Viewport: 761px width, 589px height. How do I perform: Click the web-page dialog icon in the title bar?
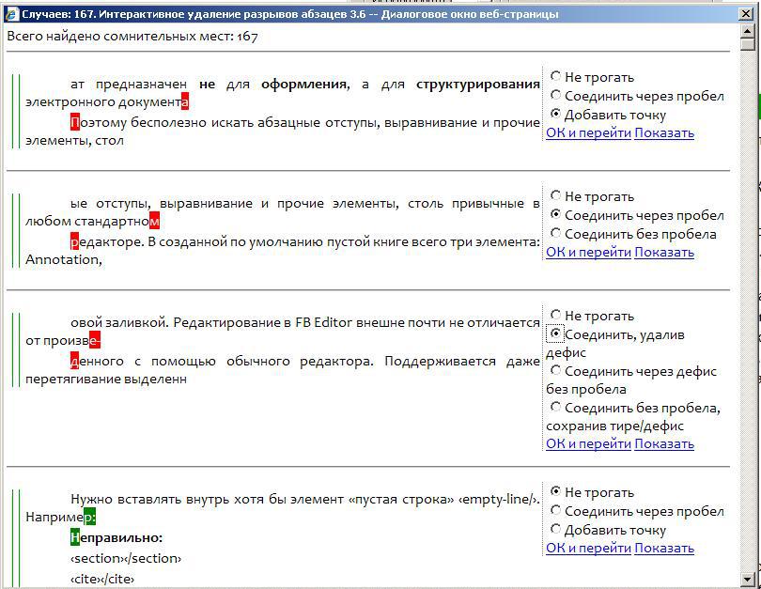9,10
